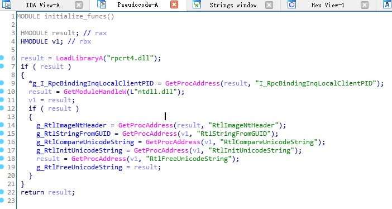The height and width of the screenshot is (209, 392).
Task: Toggle breakpoint dot on line 6
Action: tap(2, 58)
